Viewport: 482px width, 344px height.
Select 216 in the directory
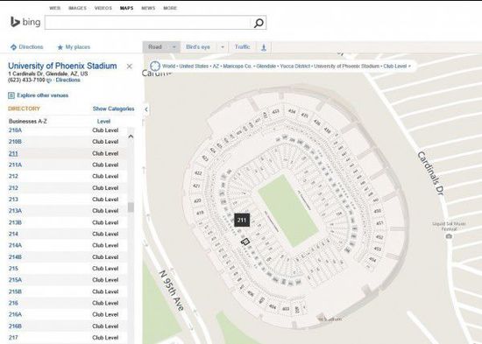point(13,303)
